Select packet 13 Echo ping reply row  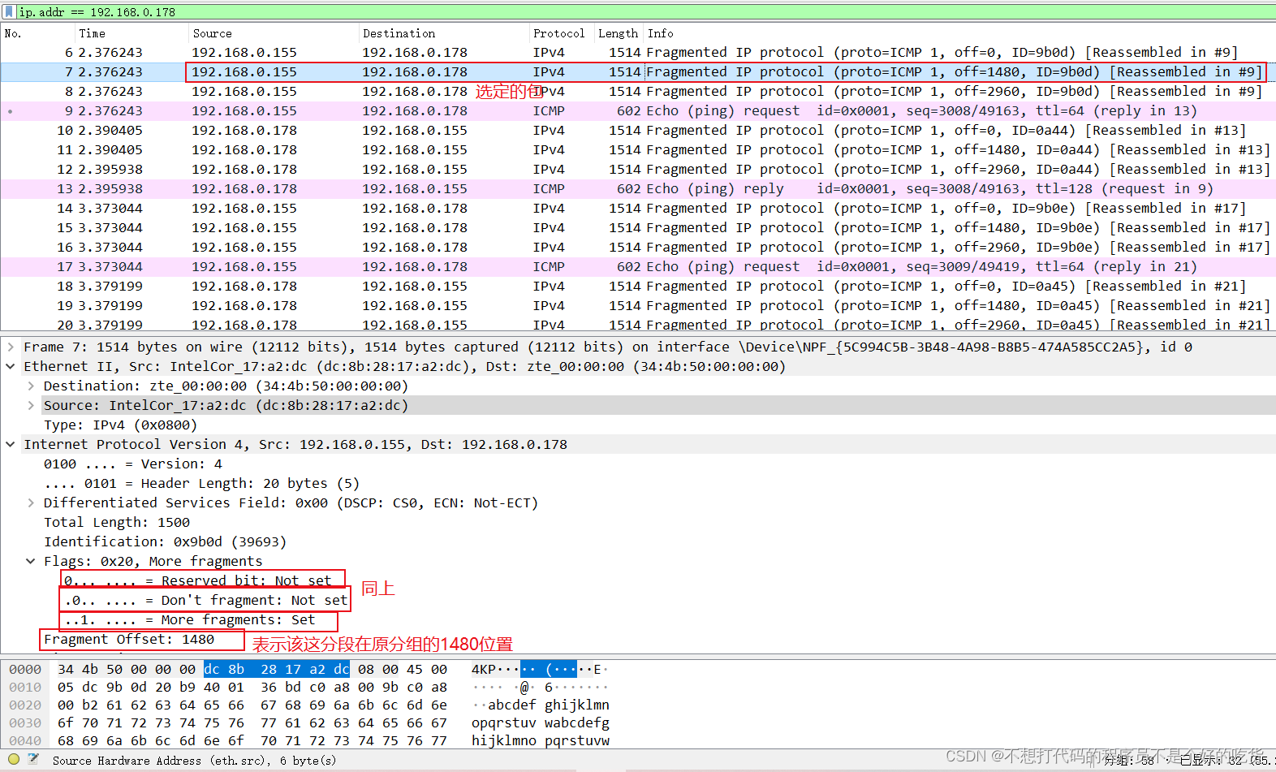[638, 188]
